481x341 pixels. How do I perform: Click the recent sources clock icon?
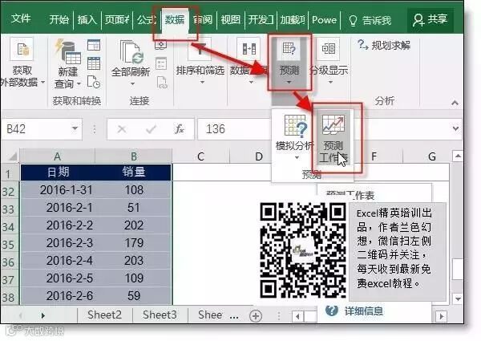tap(94, 82)
